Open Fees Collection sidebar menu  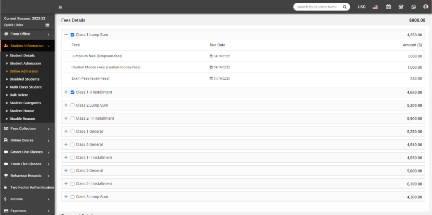click(x=27, y=129)
